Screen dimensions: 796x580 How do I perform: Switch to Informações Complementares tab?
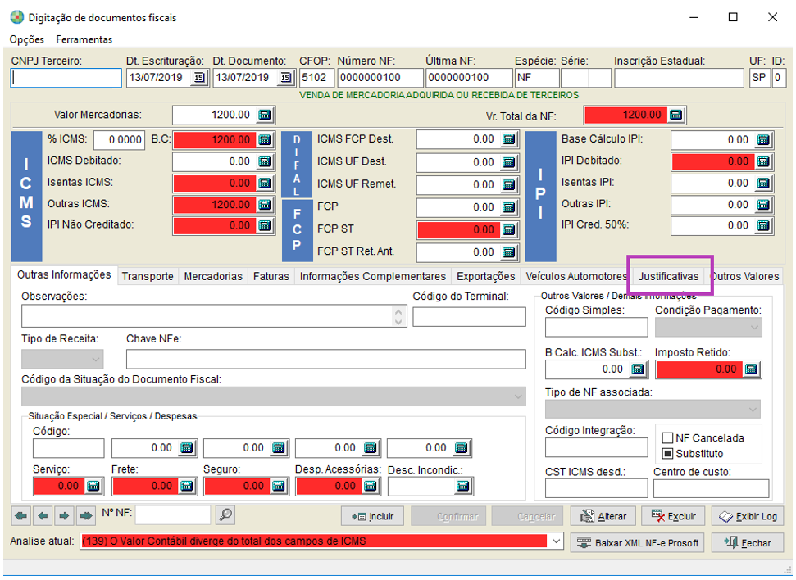click(x=373, y=277)
